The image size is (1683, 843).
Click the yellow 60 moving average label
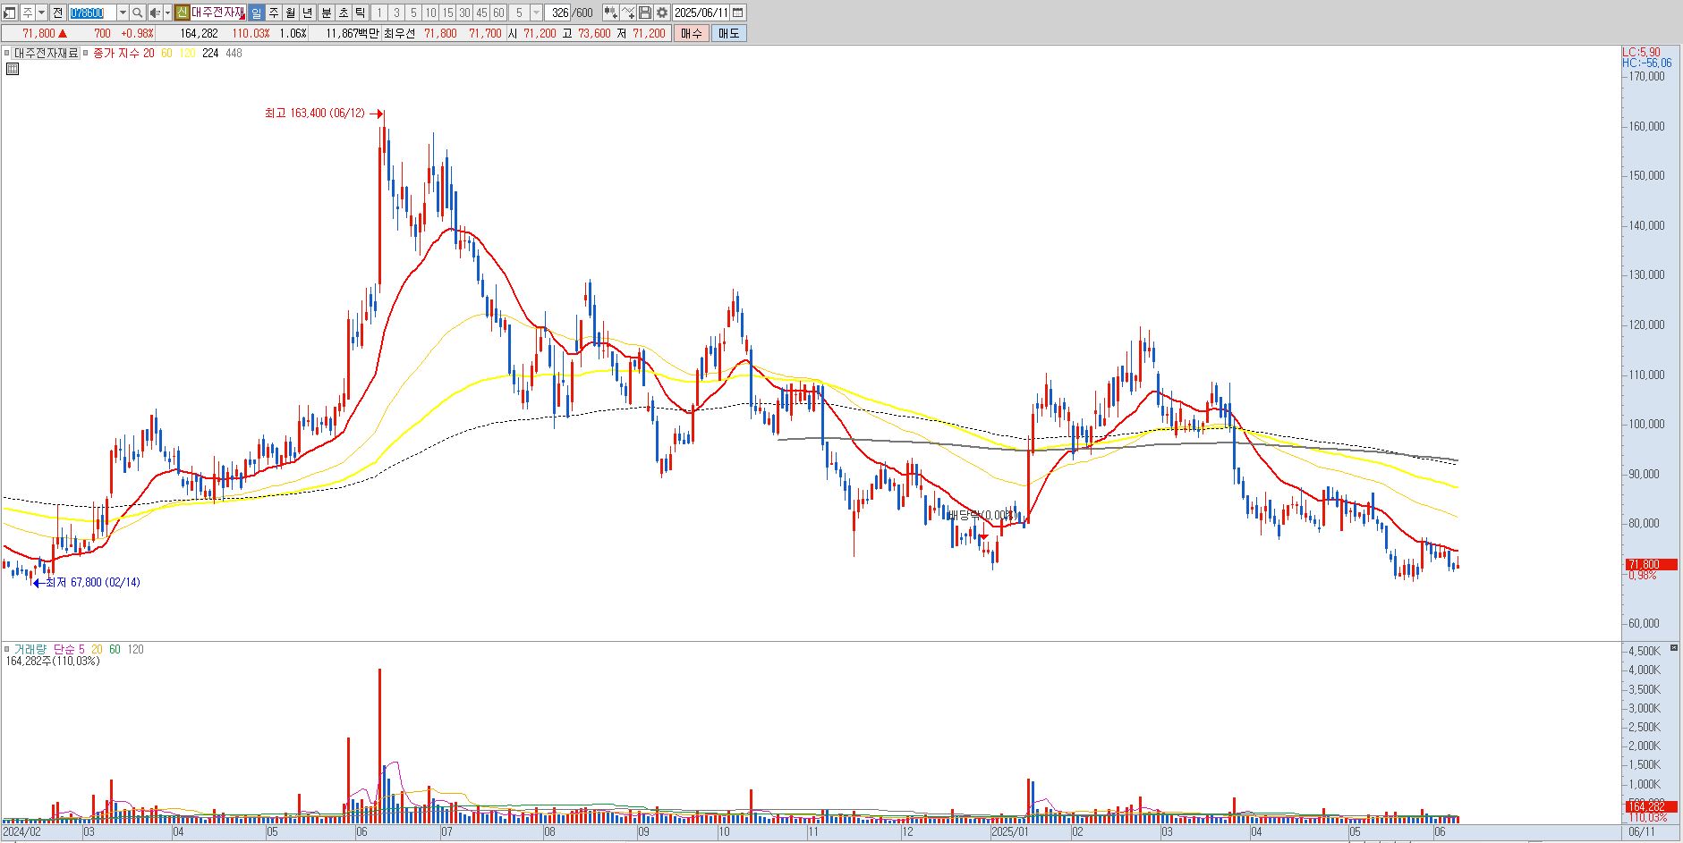coord(166,53)
